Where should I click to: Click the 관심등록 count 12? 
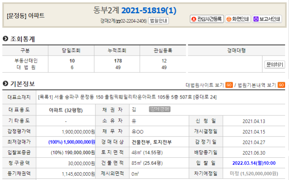[x=164, y=61]
